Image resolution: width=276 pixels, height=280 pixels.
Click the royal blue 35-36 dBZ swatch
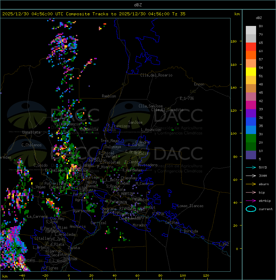(251, 122)
